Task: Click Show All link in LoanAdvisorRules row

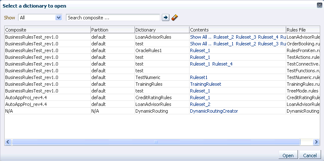Action: point(200,37)
